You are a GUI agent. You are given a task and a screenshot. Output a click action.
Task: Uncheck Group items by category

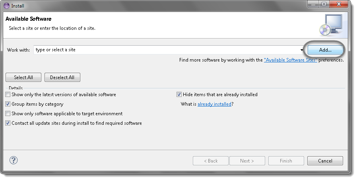[x=8, y=104]
